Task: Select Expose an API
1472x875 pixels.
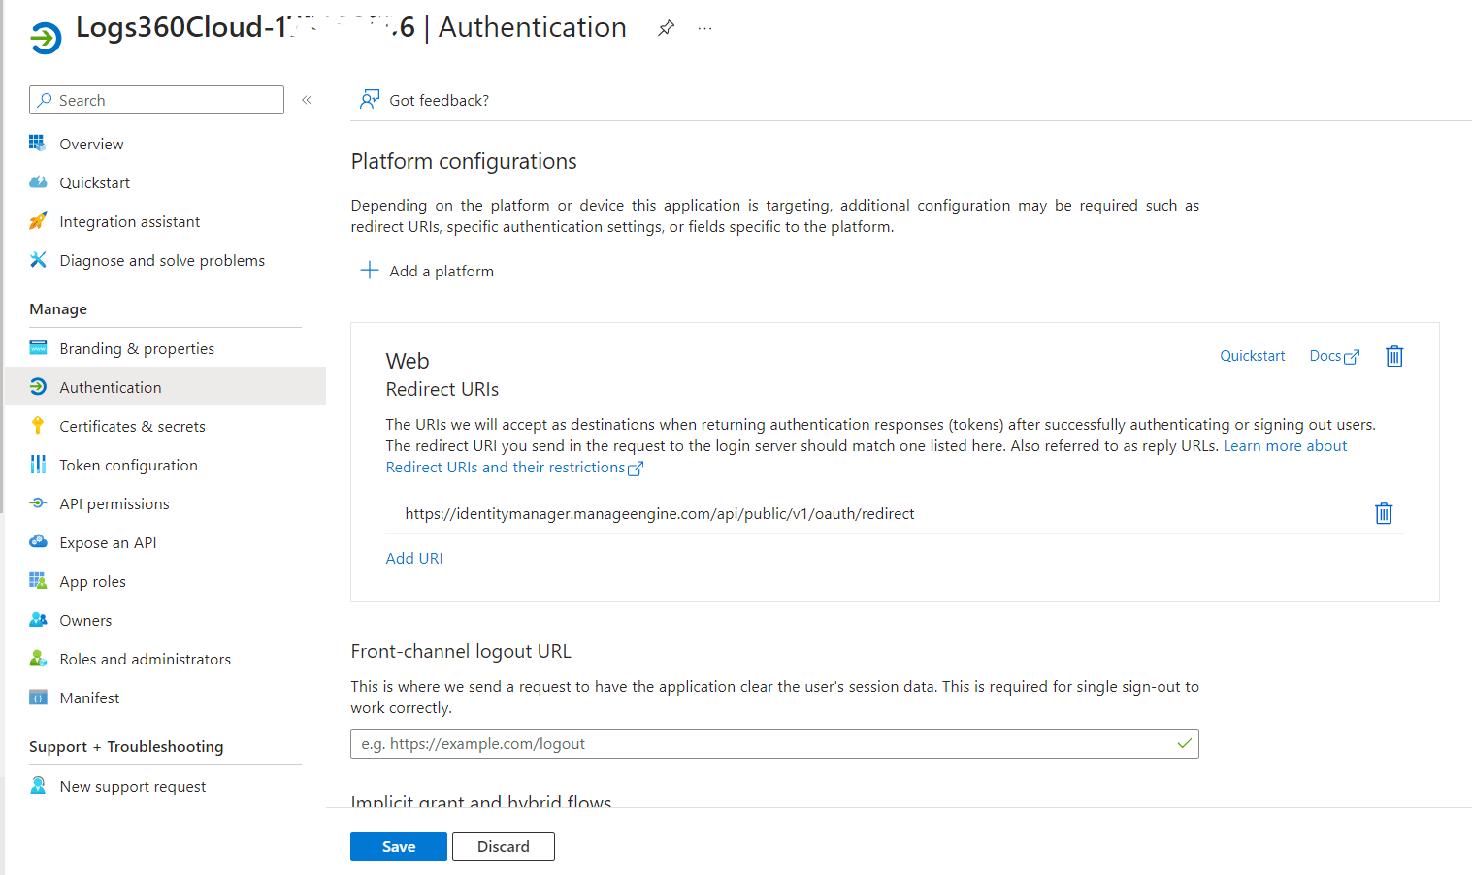Action: click(107, 542)
